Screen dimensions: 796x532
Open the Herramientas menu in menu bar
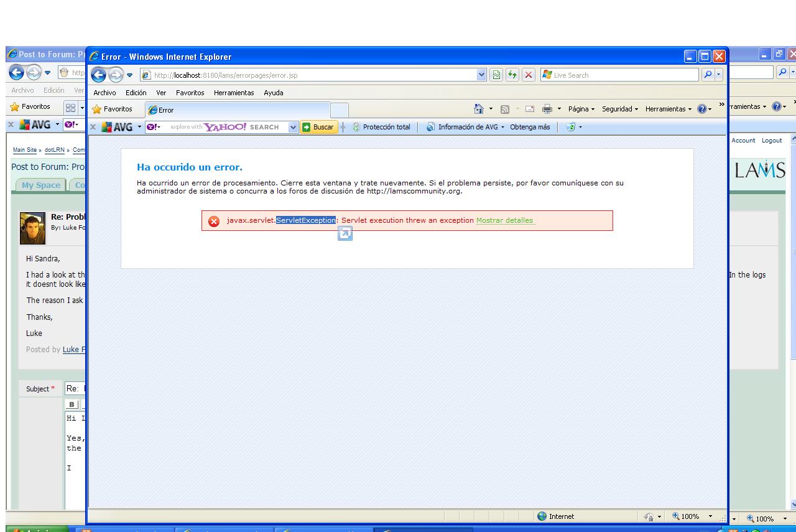[234, 93]
